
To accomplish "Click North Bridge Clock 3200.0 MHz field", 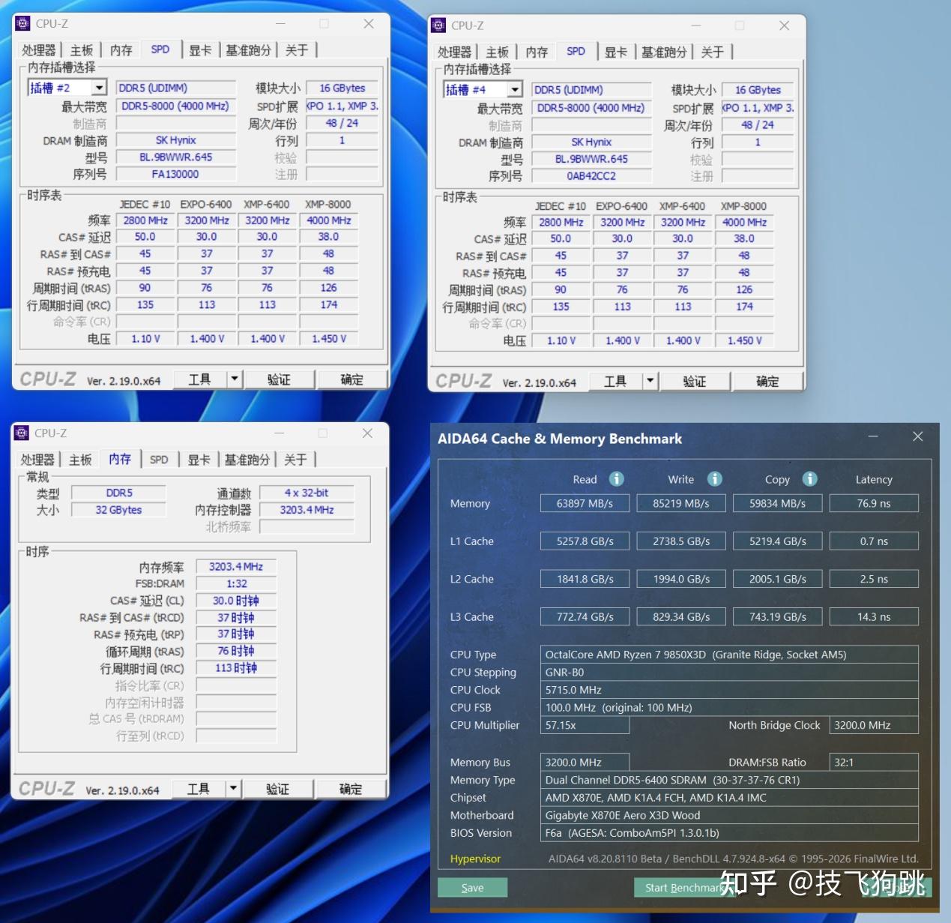I will [874, 725].
